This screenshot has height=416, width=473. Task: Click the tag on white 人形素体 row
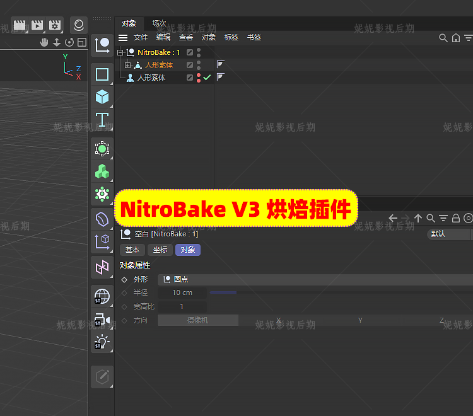click(x=221, y=76)
